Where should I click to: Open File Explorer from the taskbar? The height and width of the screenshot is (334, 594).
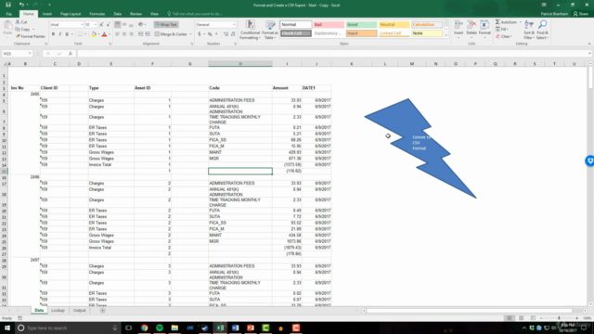point(174,328)
